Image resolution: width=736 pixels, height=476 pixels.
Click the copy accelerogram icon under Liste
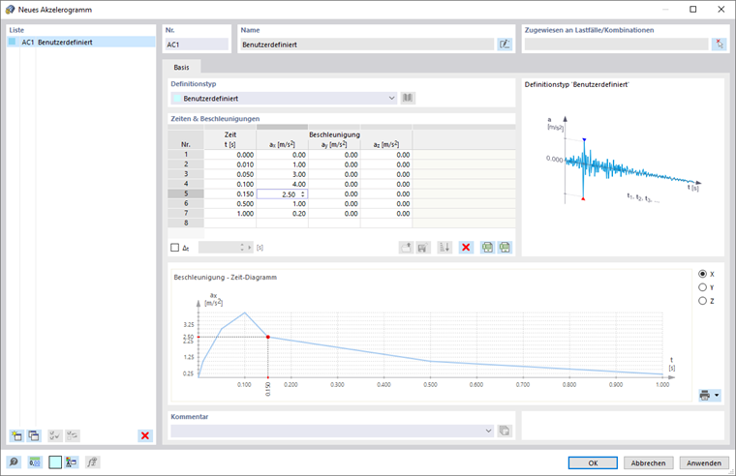tap(34, 435)
